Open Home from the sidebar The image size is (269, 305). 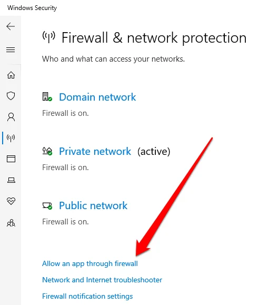tap(11, 75)
